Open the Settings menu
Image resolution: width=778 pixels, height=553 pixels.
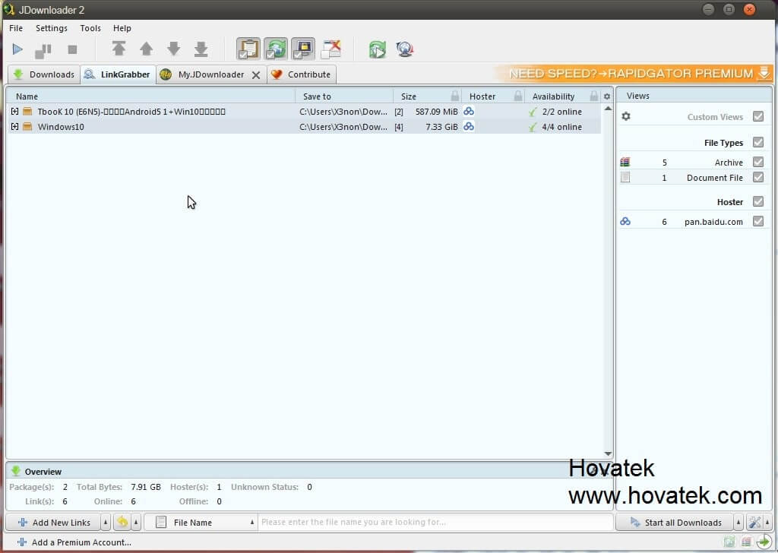[52, 28]
